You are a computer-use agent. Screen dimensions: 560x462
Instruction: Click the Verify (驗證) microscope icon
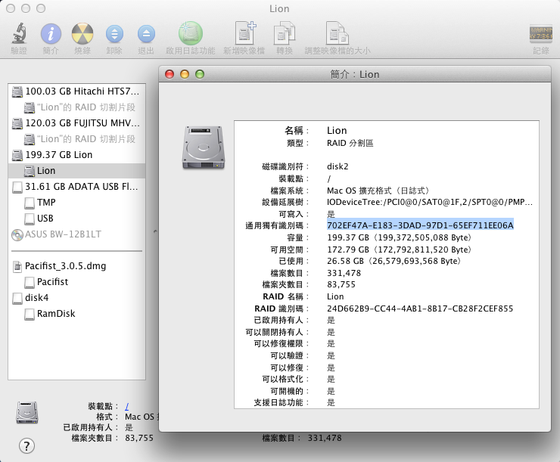19,33
